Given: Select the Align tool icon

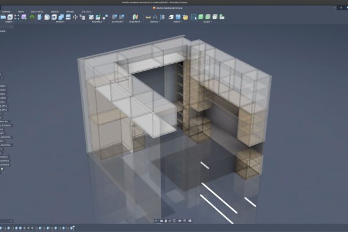Looking at the screenshot, I should pos(82,17).
